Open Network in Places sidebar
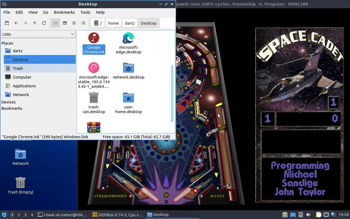350x219 pixels. tap(40, 95)
